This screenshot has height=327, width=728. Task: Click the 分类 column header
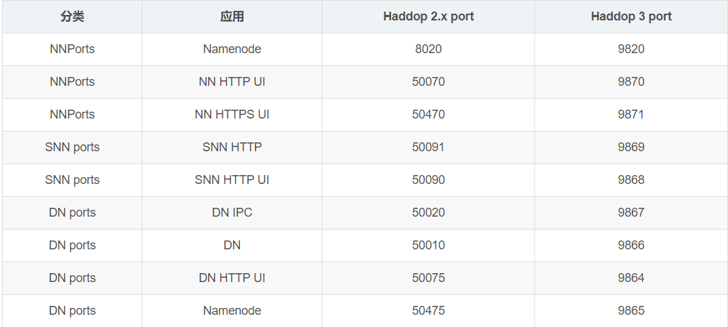click(72, 17)
